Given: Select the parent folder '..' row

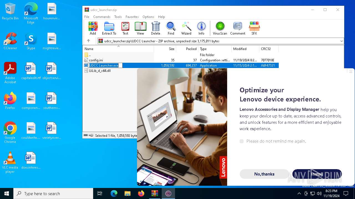Looking at the screenshot, I should (x=181, y=55).
